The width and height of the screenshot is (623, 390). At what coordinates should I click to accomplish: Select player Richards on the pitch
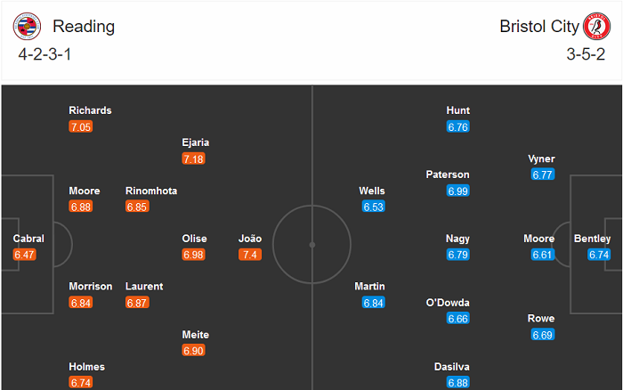[90, 110]
